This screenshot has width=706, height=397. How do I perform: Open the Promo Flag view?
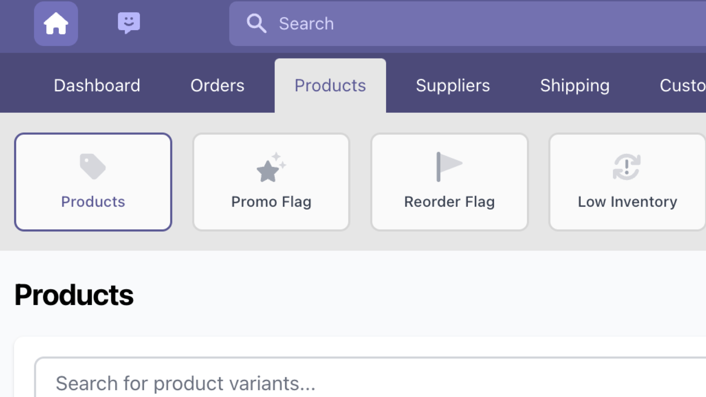pyautogui.click(x=271, y=202)
